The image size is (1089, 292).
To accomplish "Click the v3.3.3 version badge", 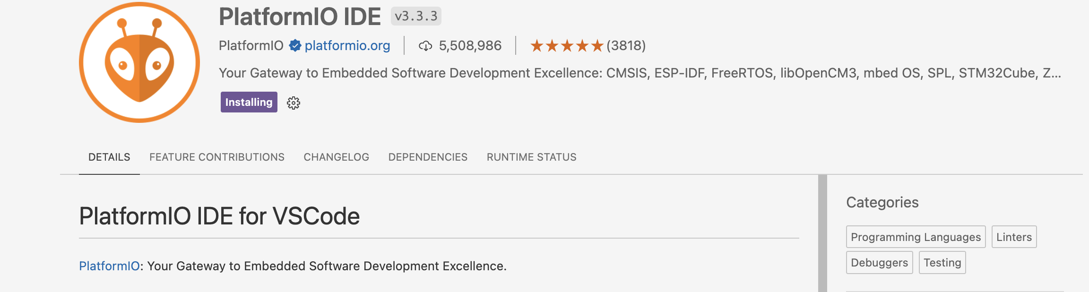I will click(416, 16).
